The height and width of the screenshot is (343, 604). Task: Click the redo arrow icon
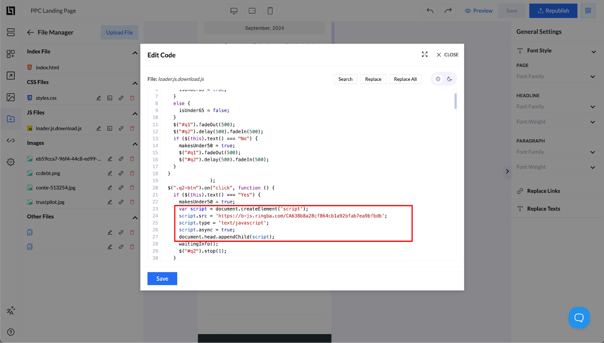pos(448,11)
